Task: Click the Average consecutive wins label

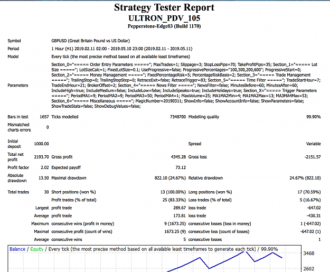Action: [58, 240]
